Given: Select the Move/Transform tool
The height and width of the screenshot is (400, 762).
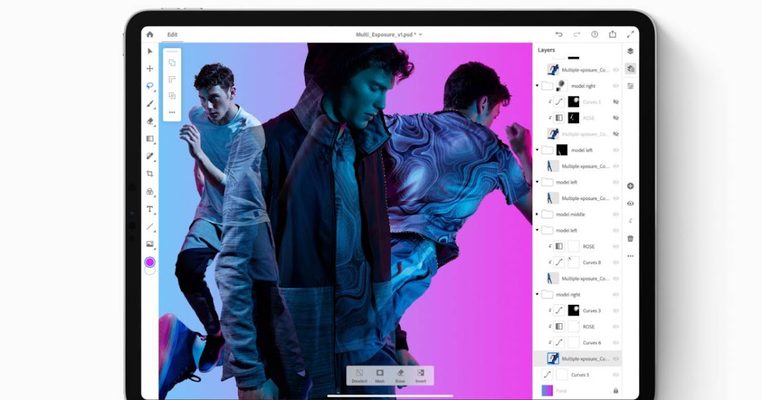Looking at the screenshot, I should [x=150, y=69].
